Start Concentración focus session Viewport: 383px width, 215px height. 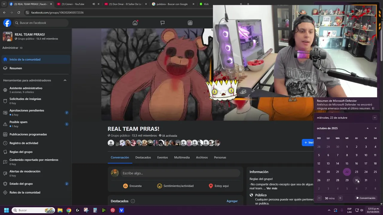click(366, 198)
